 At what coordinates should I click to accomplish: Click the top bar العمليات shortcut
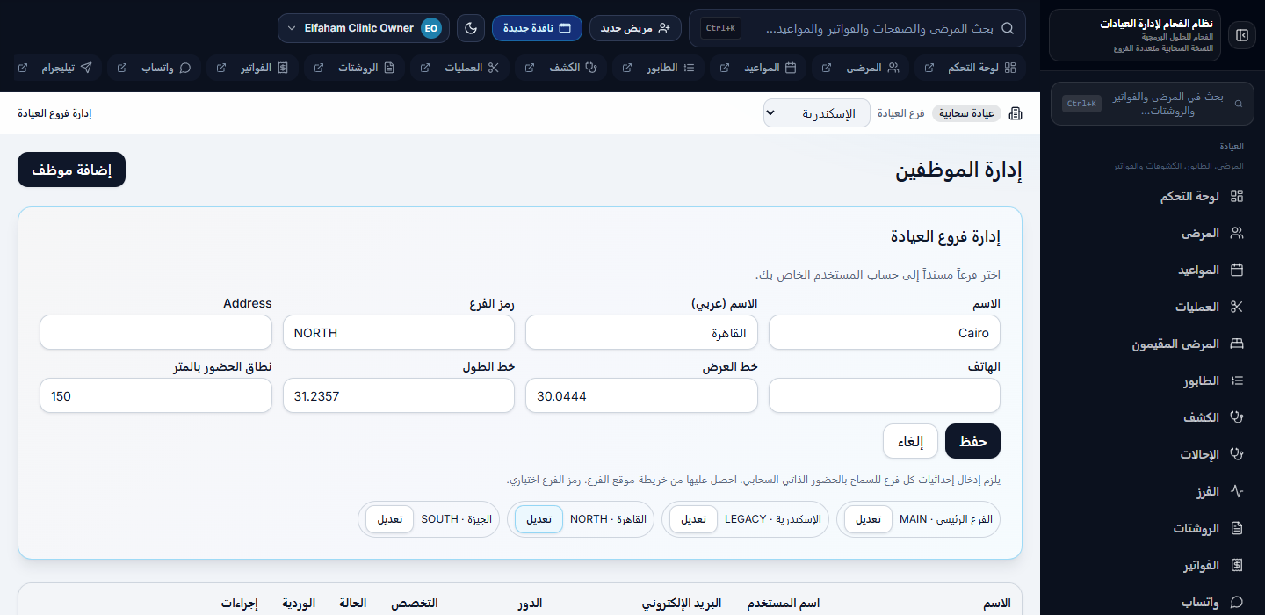click(x=472, y=68)
